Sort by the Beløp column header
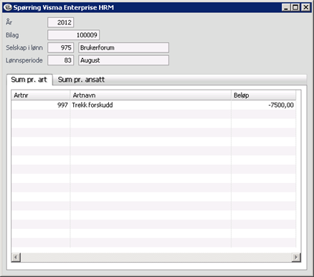The height and width of the screenshot is (277, 314). 264,95
